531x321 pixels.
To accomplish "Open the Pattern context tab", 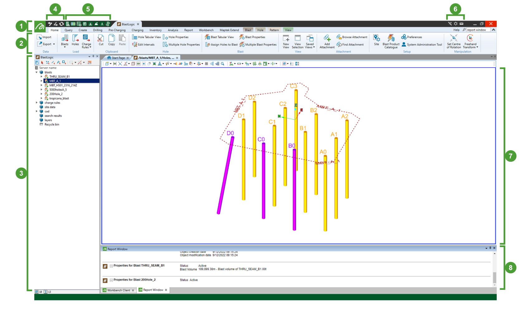I will click(274, 30).
